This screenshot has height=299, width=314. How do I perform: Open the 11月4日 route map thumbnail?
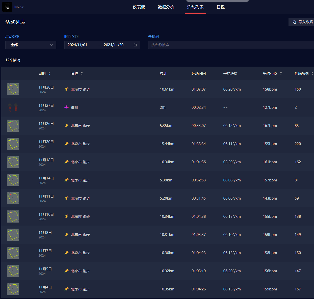13,289
